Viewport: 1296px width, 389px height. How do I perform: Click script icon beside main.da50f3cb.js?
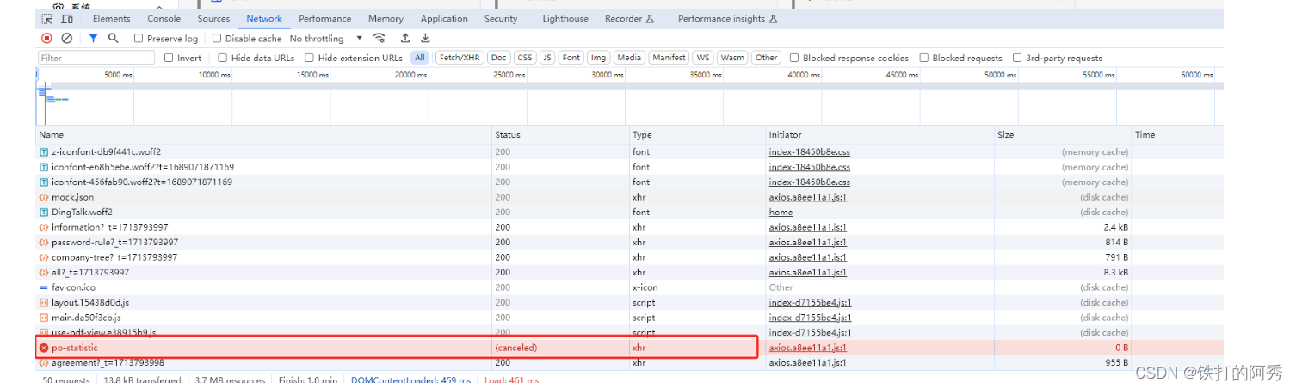44,318
